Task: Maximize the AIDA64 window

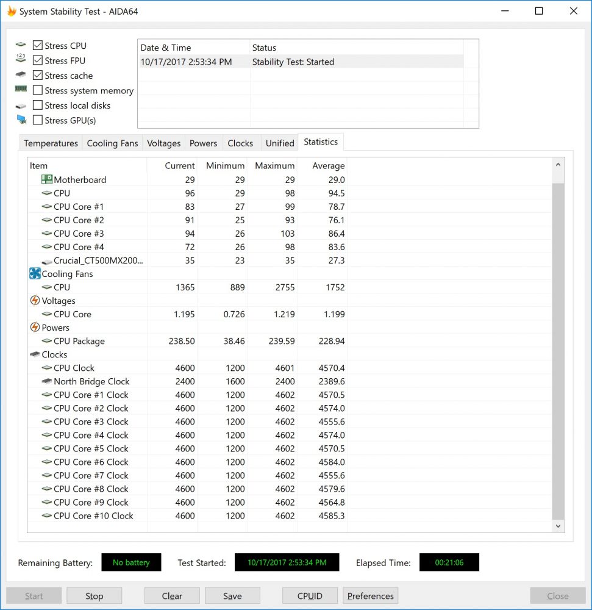Action: pyautogui.click(x=539, y=11)
